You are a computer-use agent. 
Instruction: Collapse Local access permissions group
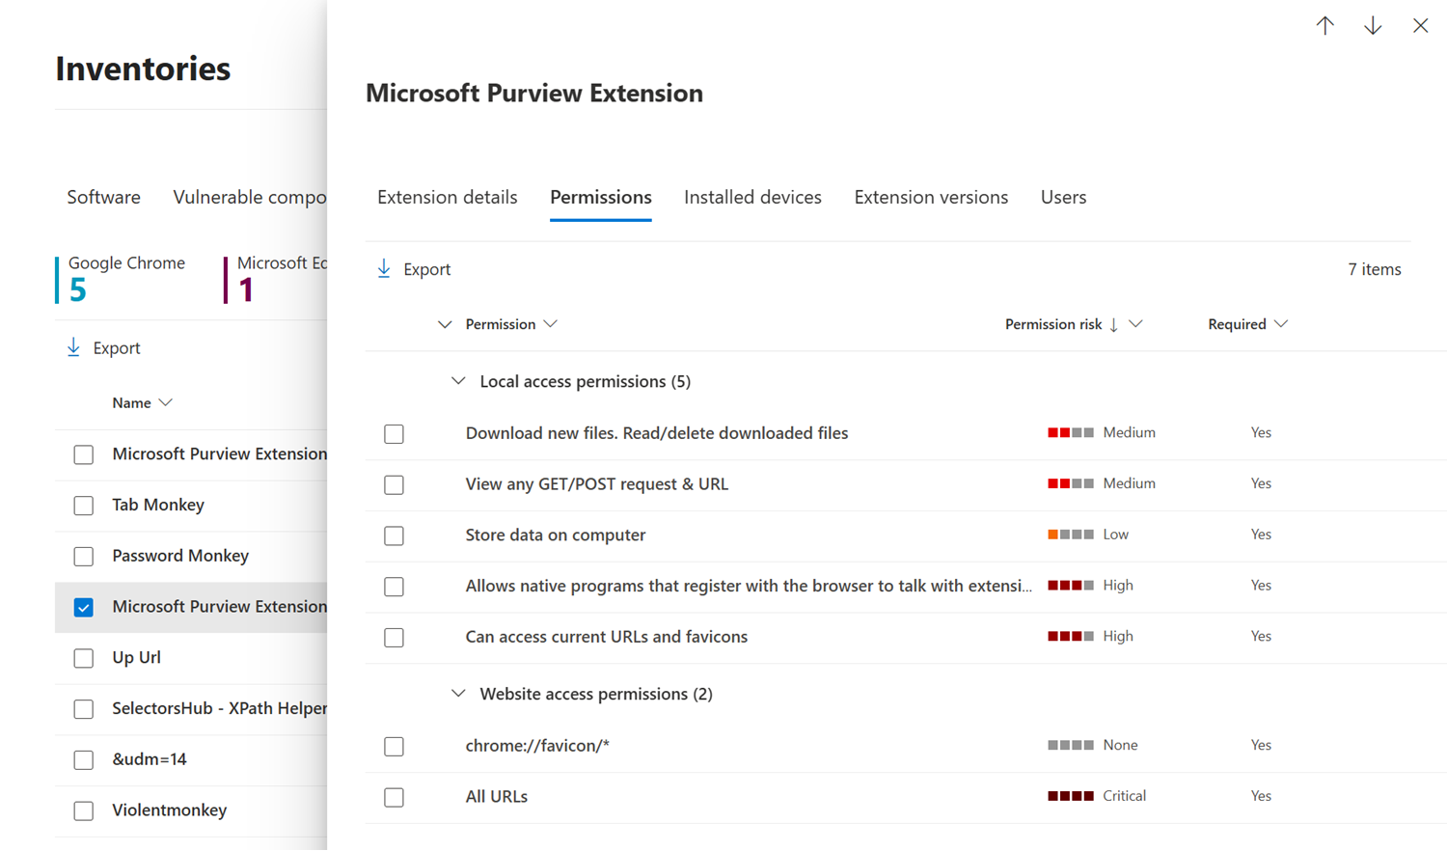click(458, 381)
